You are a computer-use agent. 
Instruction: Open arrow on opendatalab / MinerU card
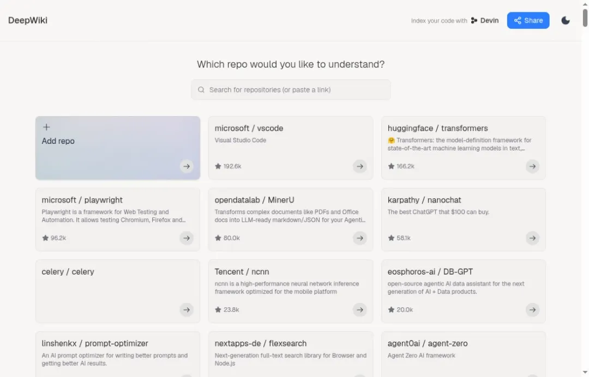coord(360,238)
